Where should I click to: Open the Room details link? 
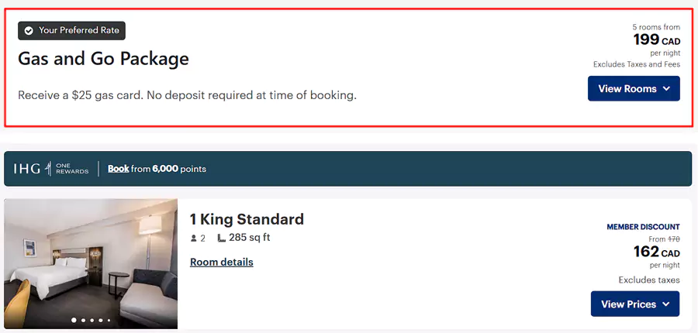pos(222,262)
